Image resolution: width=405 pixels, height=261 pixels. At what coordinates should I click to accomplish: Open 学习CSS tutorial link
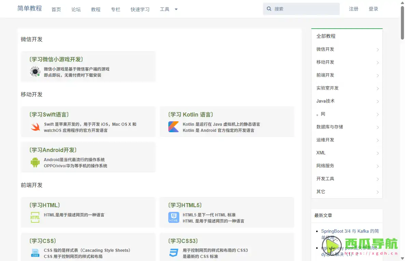pyautogui.click(x=43, y=241)
